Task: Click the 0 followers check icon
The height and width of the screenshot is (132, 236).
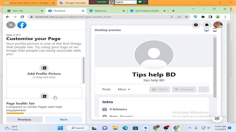Action: pos(105,109)
